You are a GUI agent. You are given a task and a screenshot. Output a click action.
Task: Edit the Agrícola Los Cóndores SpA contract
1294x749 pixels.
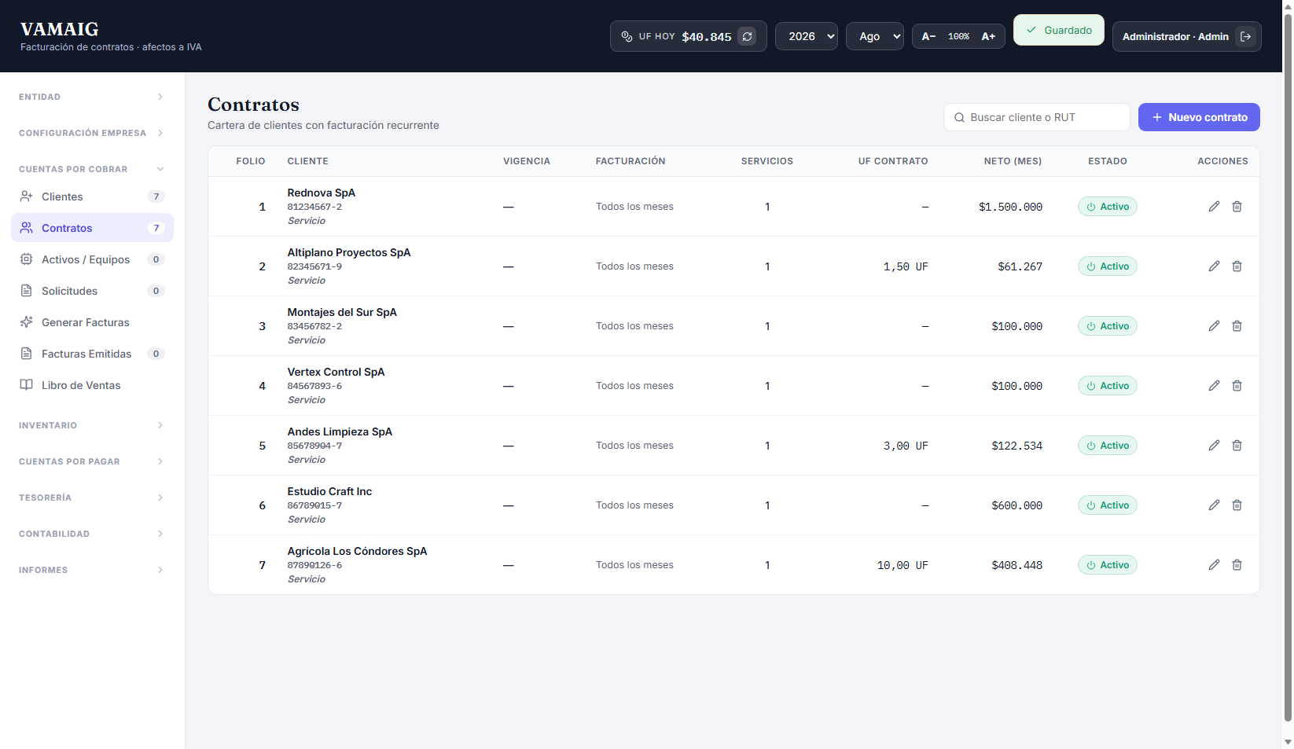(1214, 565)
